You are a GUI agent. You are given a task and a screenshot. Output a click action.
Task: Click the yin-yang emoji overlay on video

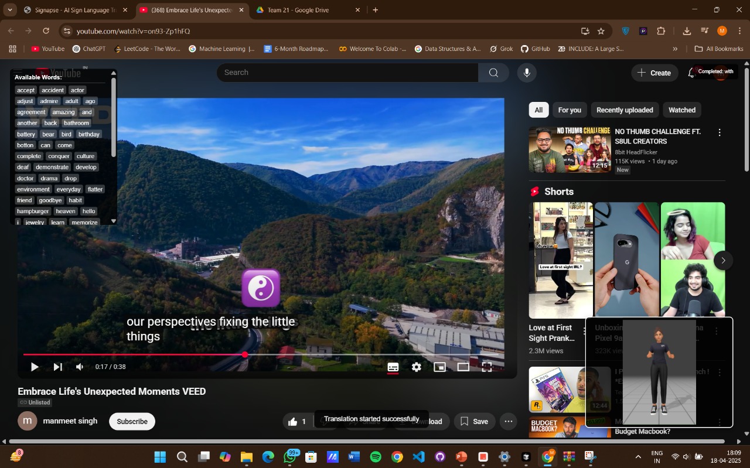click(261, 288)
